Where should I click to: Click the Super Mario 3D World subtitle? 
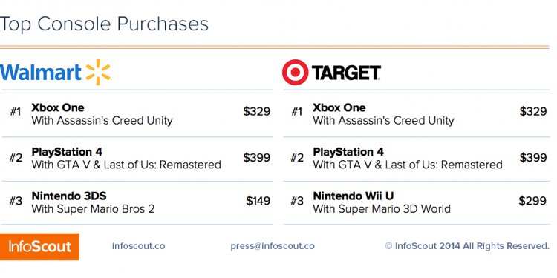[382, 209]
